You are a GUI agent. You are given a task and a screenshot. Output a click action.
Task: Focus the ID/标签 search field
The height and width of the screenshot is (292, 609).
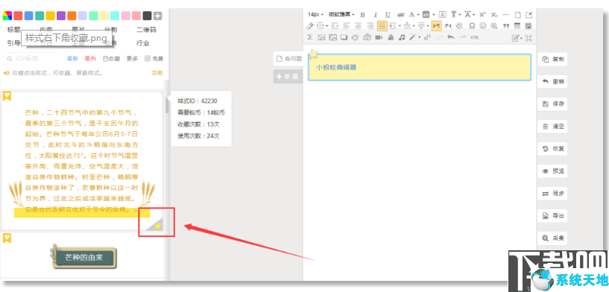click(x=31, y=59)
